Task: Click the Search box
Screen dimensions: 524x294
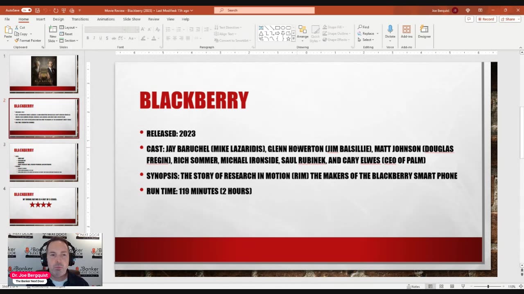Action: click(x=264, y=10)
